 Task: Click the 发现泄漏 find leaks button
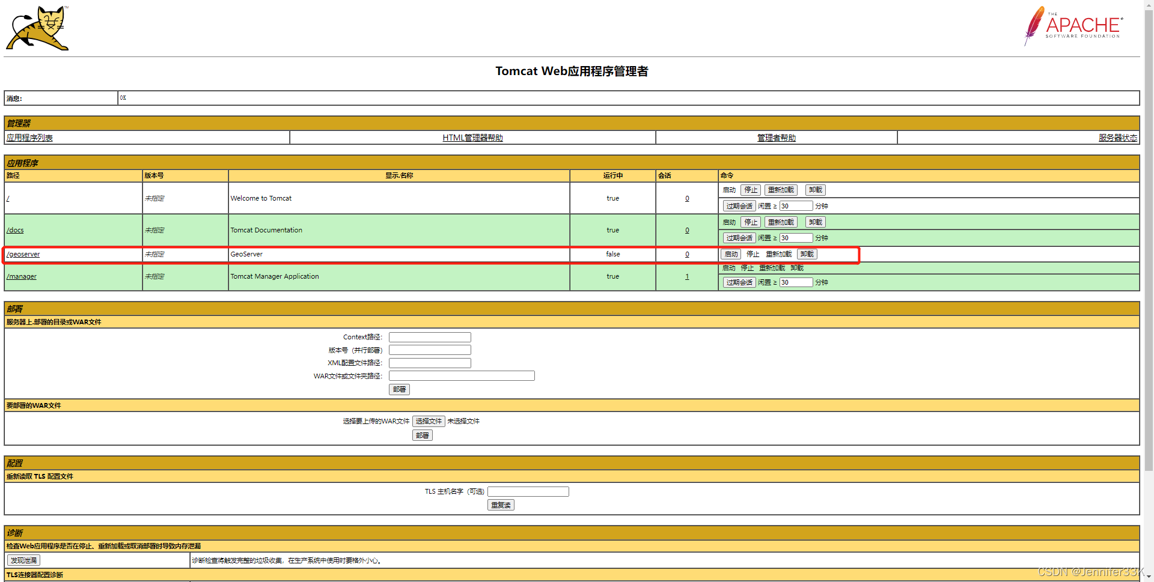[x=23, y=560]
